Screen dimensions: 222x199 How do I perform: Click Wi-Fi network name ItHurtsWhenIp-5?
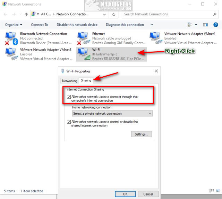coord(105,54)
